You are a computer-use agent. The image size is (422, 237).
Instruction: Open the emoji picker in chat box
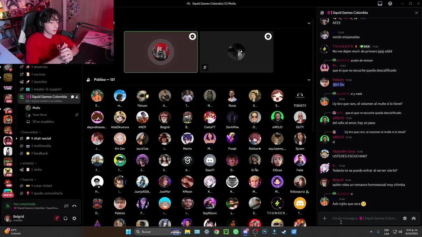(405, 218)
